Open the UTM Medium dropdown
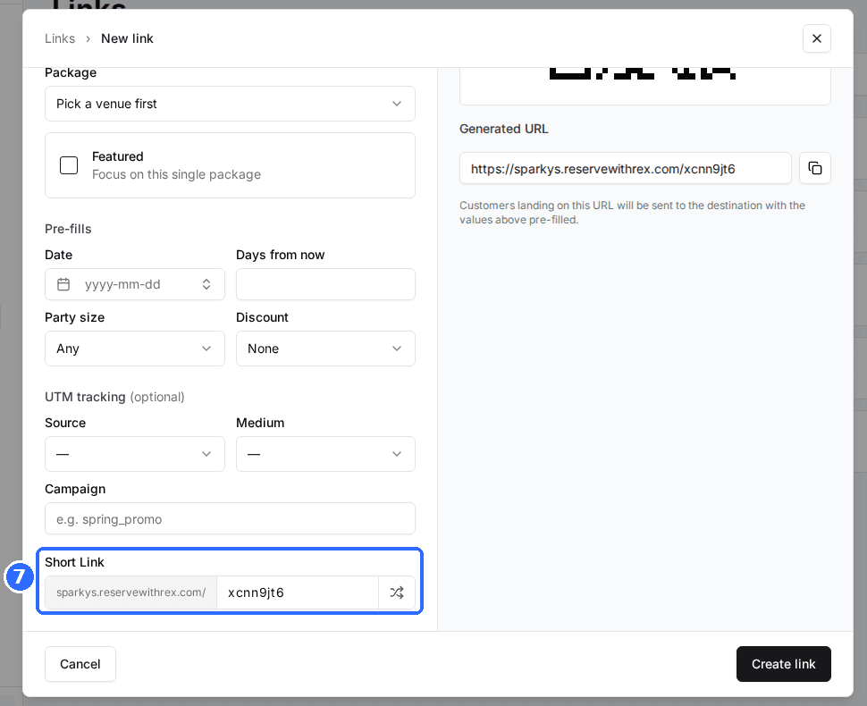 pyautogui.click(x=325, y=454)
